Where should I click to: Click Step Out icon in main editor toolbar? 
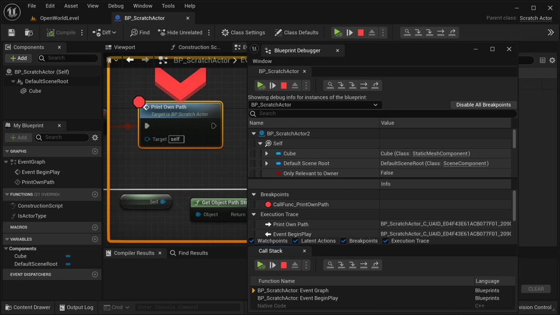coord(452,33)
